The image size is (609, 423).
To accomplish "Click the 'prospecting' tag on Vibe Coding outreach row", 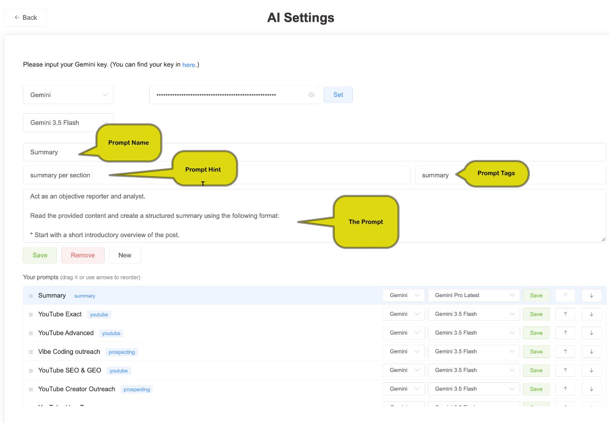I will (122, 352).
